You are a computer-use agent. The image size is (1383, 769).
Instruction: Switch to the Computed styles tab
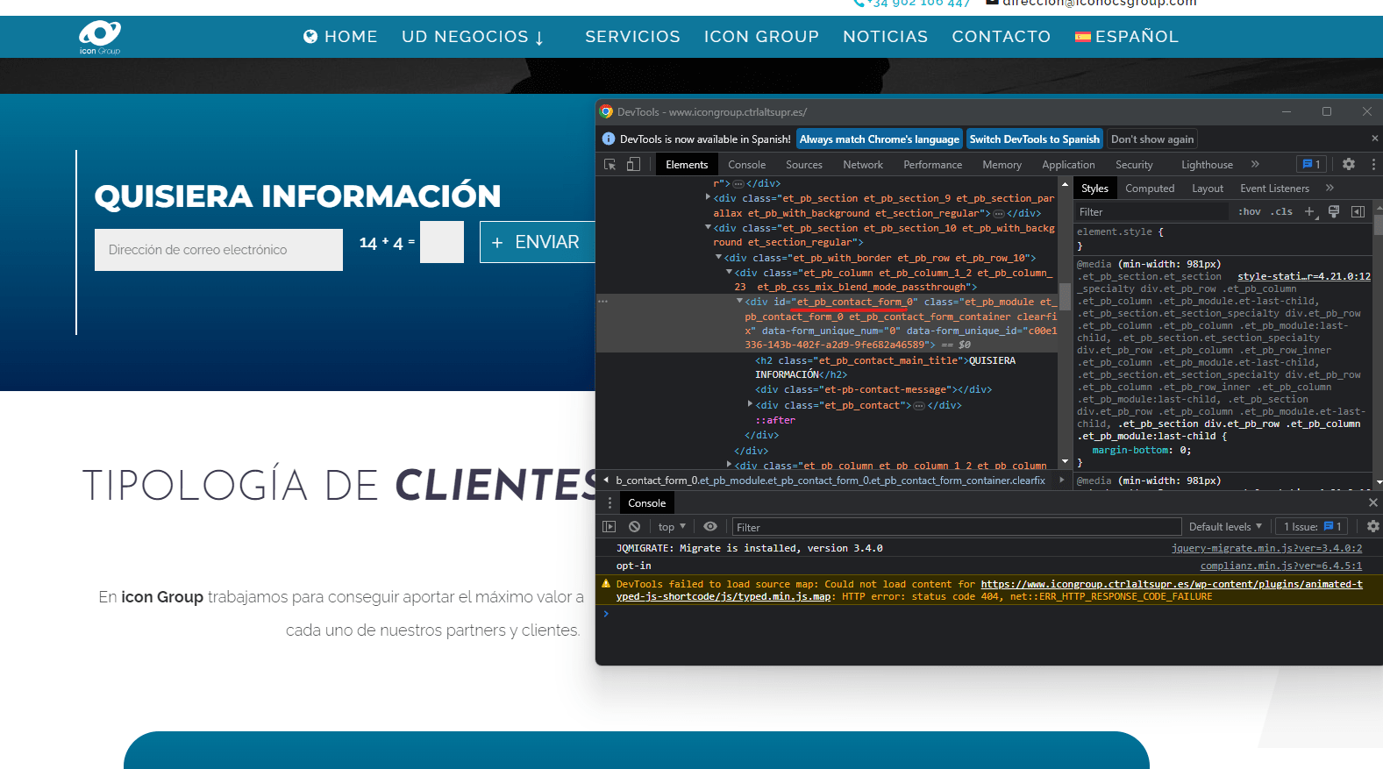point(1150,188)
